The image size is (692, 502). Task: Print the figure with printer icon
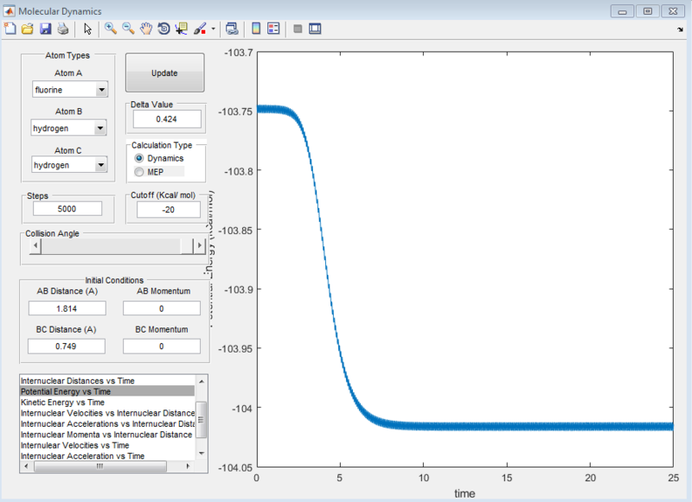coord(61,29)
